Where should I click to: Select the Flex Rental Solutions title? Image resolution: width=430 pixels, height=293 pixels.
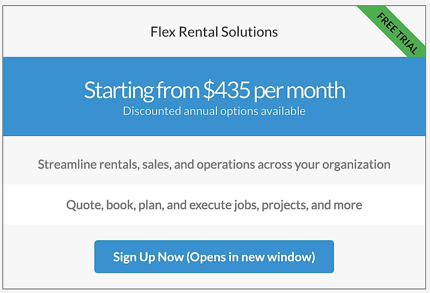click(x=214, y=32)
